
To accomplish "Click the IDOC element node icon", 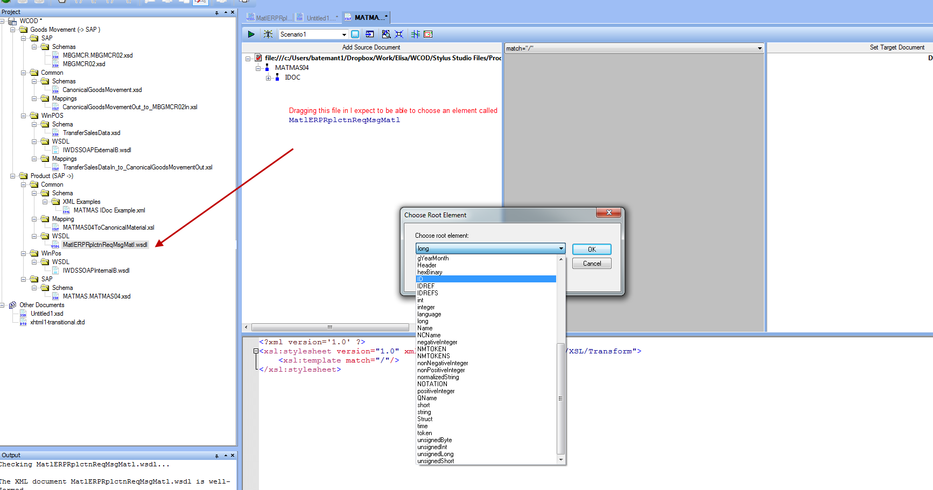I will [277, 77].
